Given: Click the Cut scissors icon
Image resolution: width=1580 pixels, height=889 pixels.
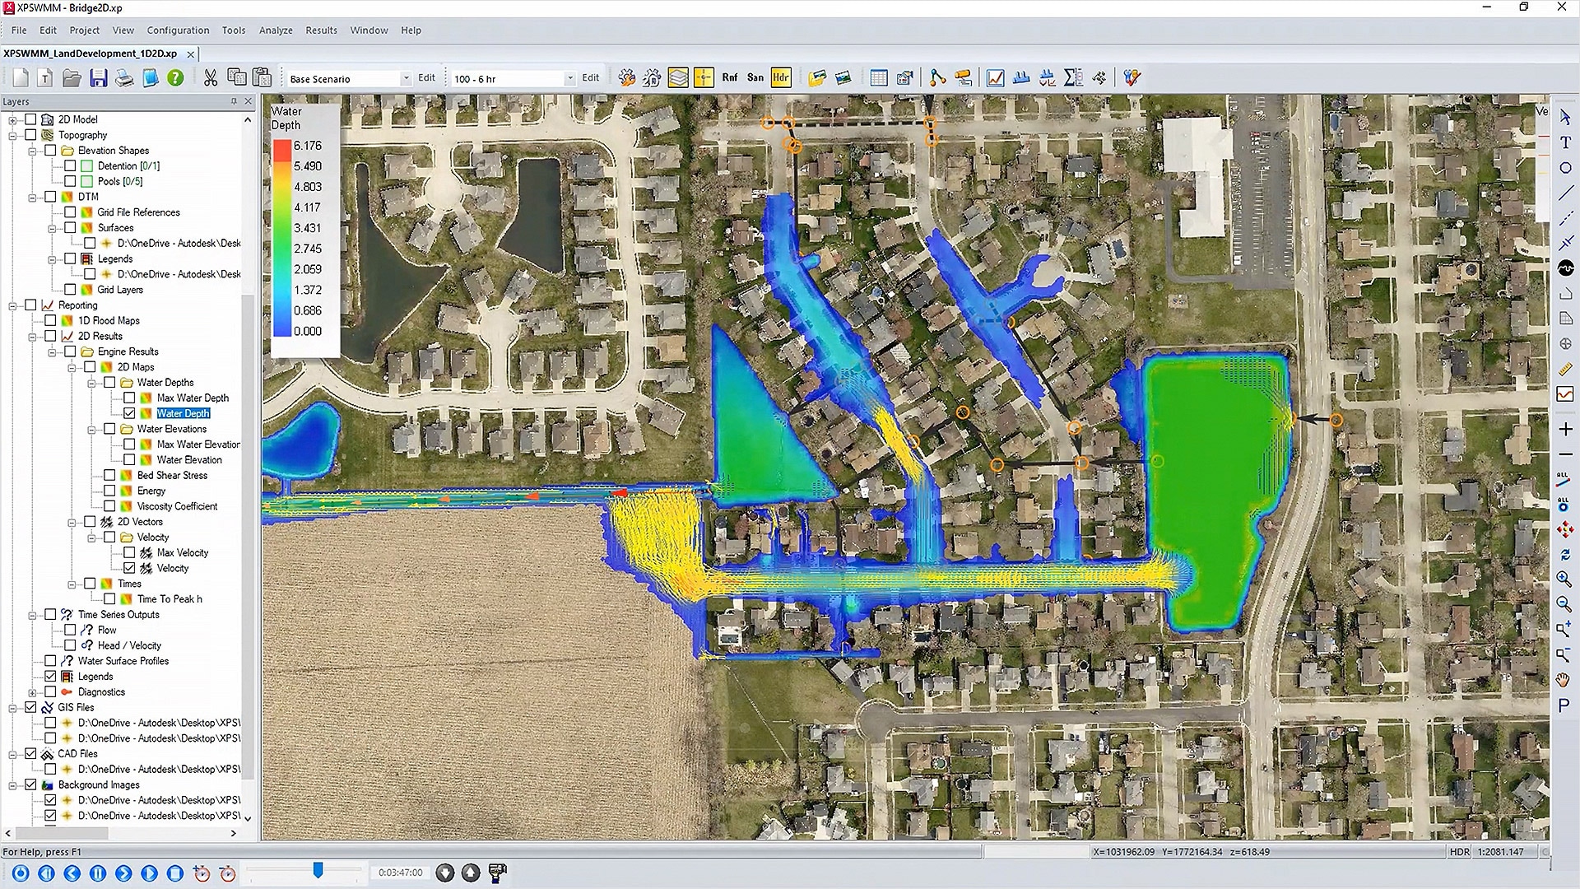Looking at the screenshot, I should (x=211, y=78).
